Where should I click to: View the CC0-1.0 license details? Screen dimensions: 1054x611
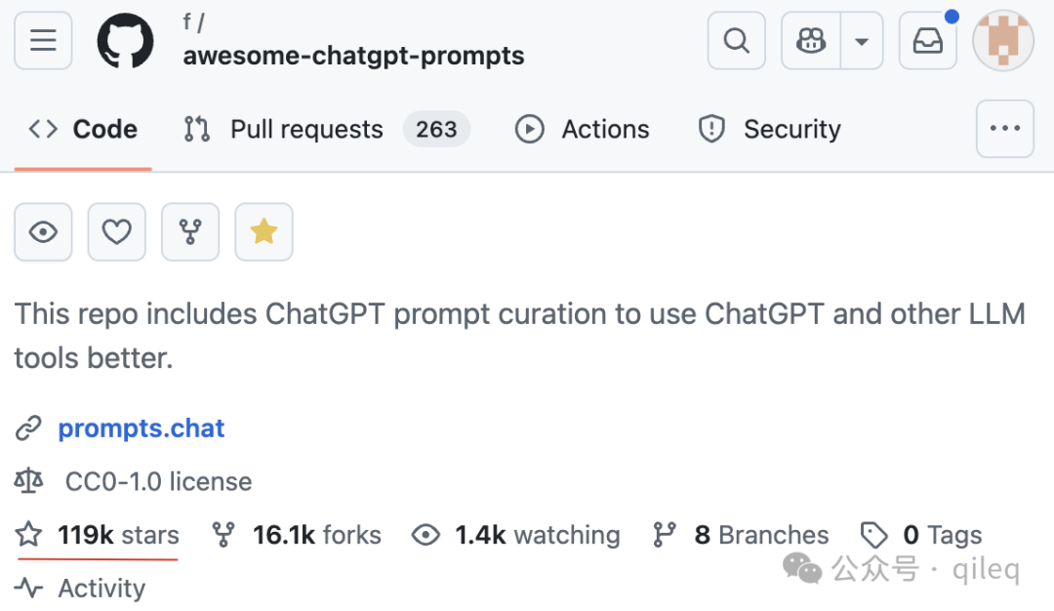(x=133, y=481)
